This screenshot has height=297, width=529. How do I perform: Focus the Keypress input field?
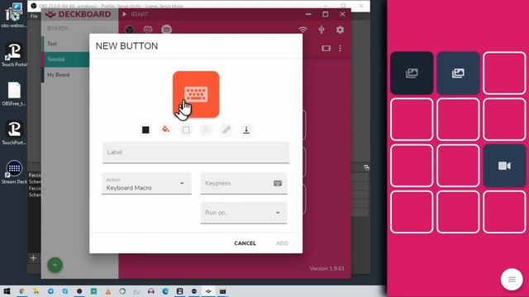coord(244,183)
